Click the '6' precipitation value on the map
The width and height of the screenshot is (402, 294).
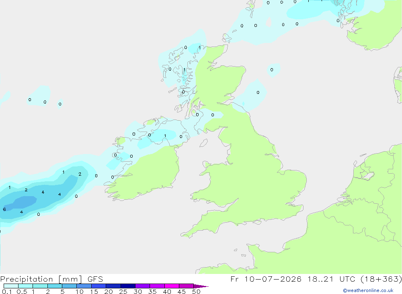4,209
